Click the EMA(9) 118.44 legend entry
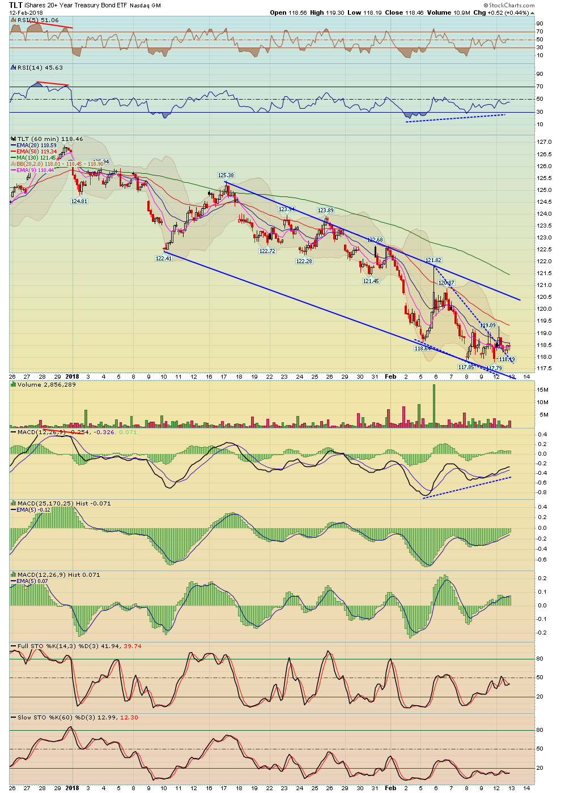This screenshot has width=561, height=793. click(x=35, y=170)
